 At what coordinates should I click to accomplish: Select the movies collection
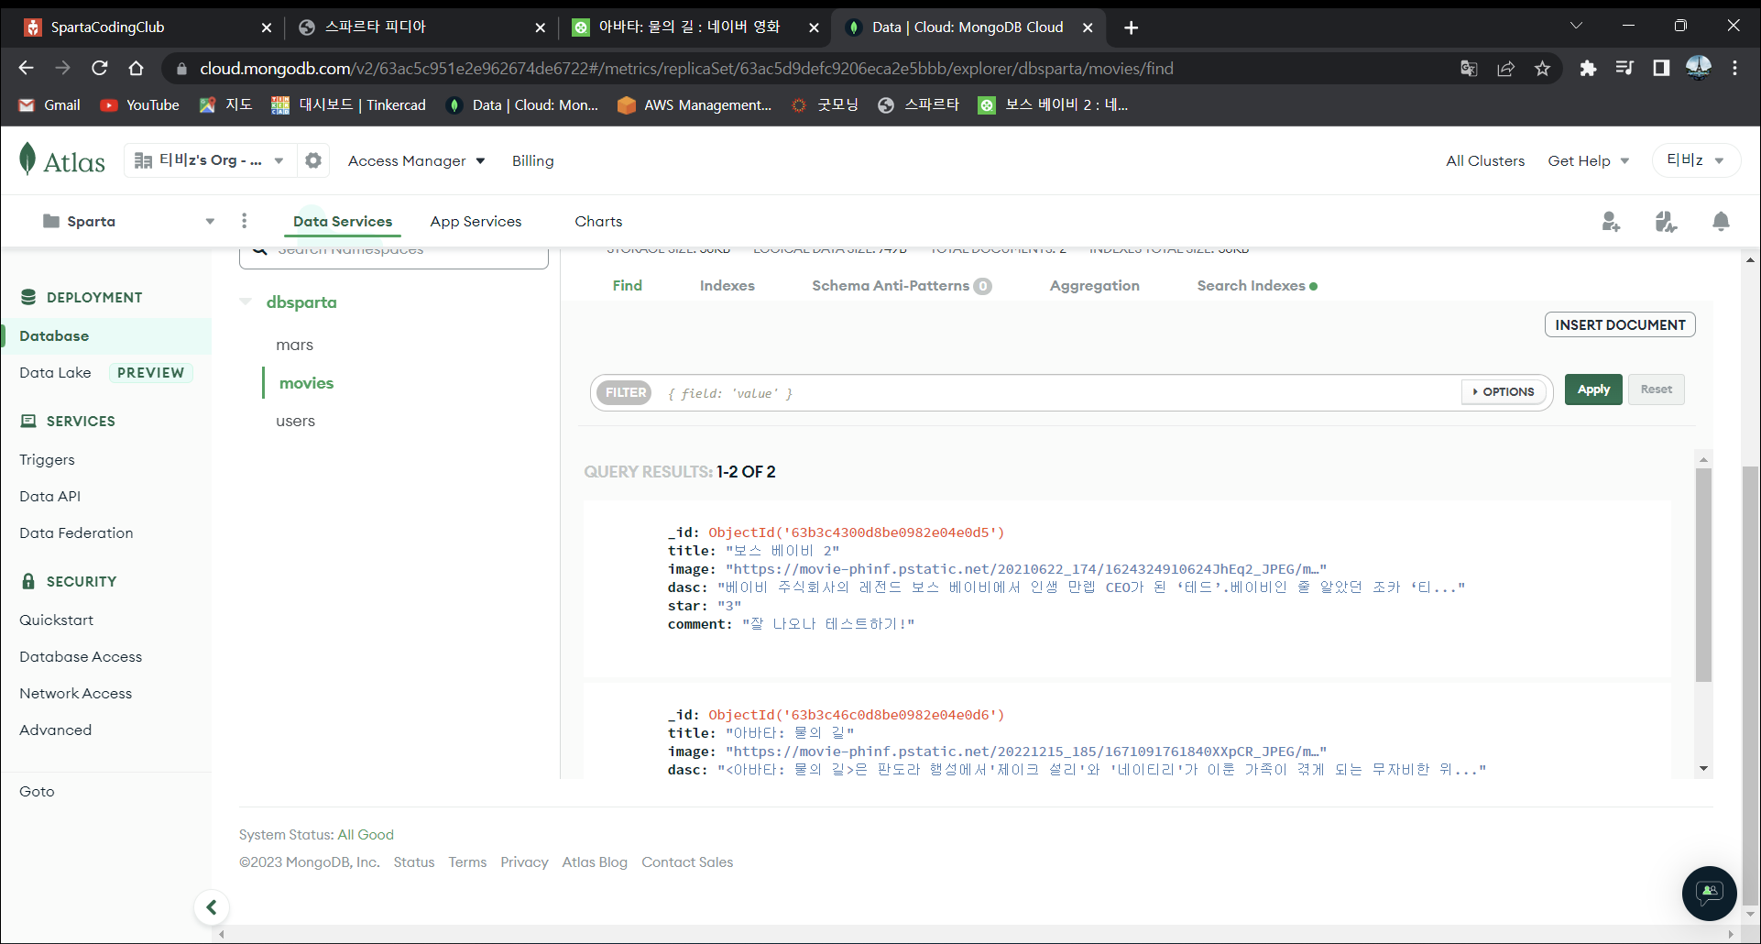pos(306,383)
